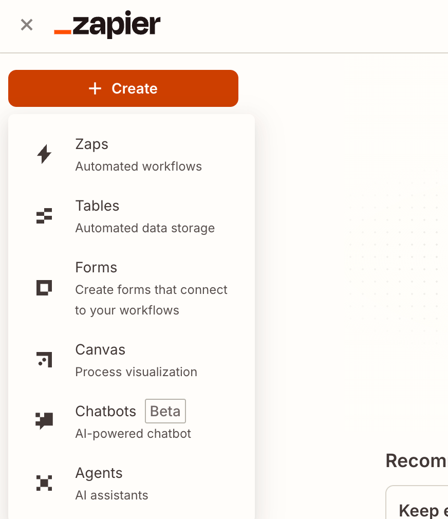Click the Forms square icon
The image size is (448, 519).
[x=45, y=288]
